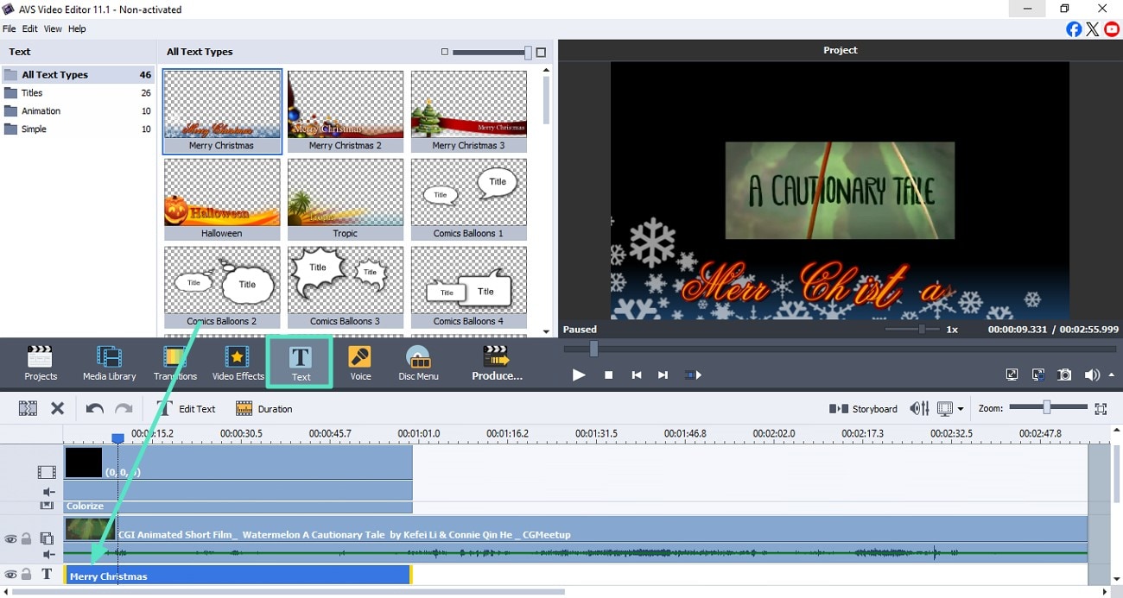This screenshot has height=598, width=1123.
Task: Click the play scene icon
Action: (693, 375)
